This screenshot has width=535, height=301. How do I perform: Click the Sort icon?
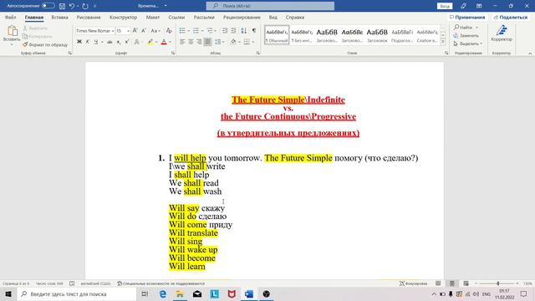(243, 31)
